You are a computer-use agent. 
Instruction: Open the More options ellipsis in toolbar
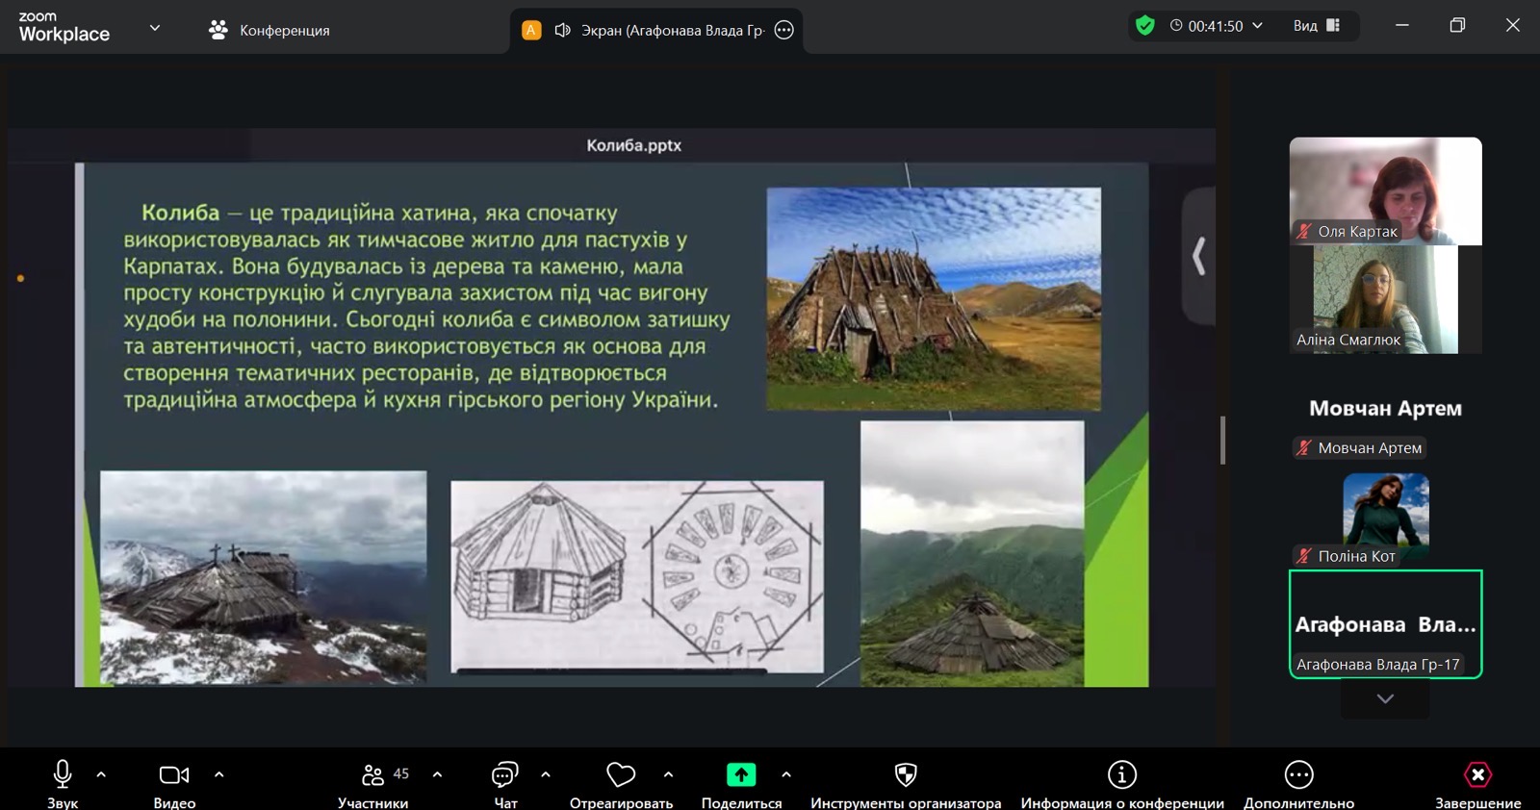(1298, 775)
